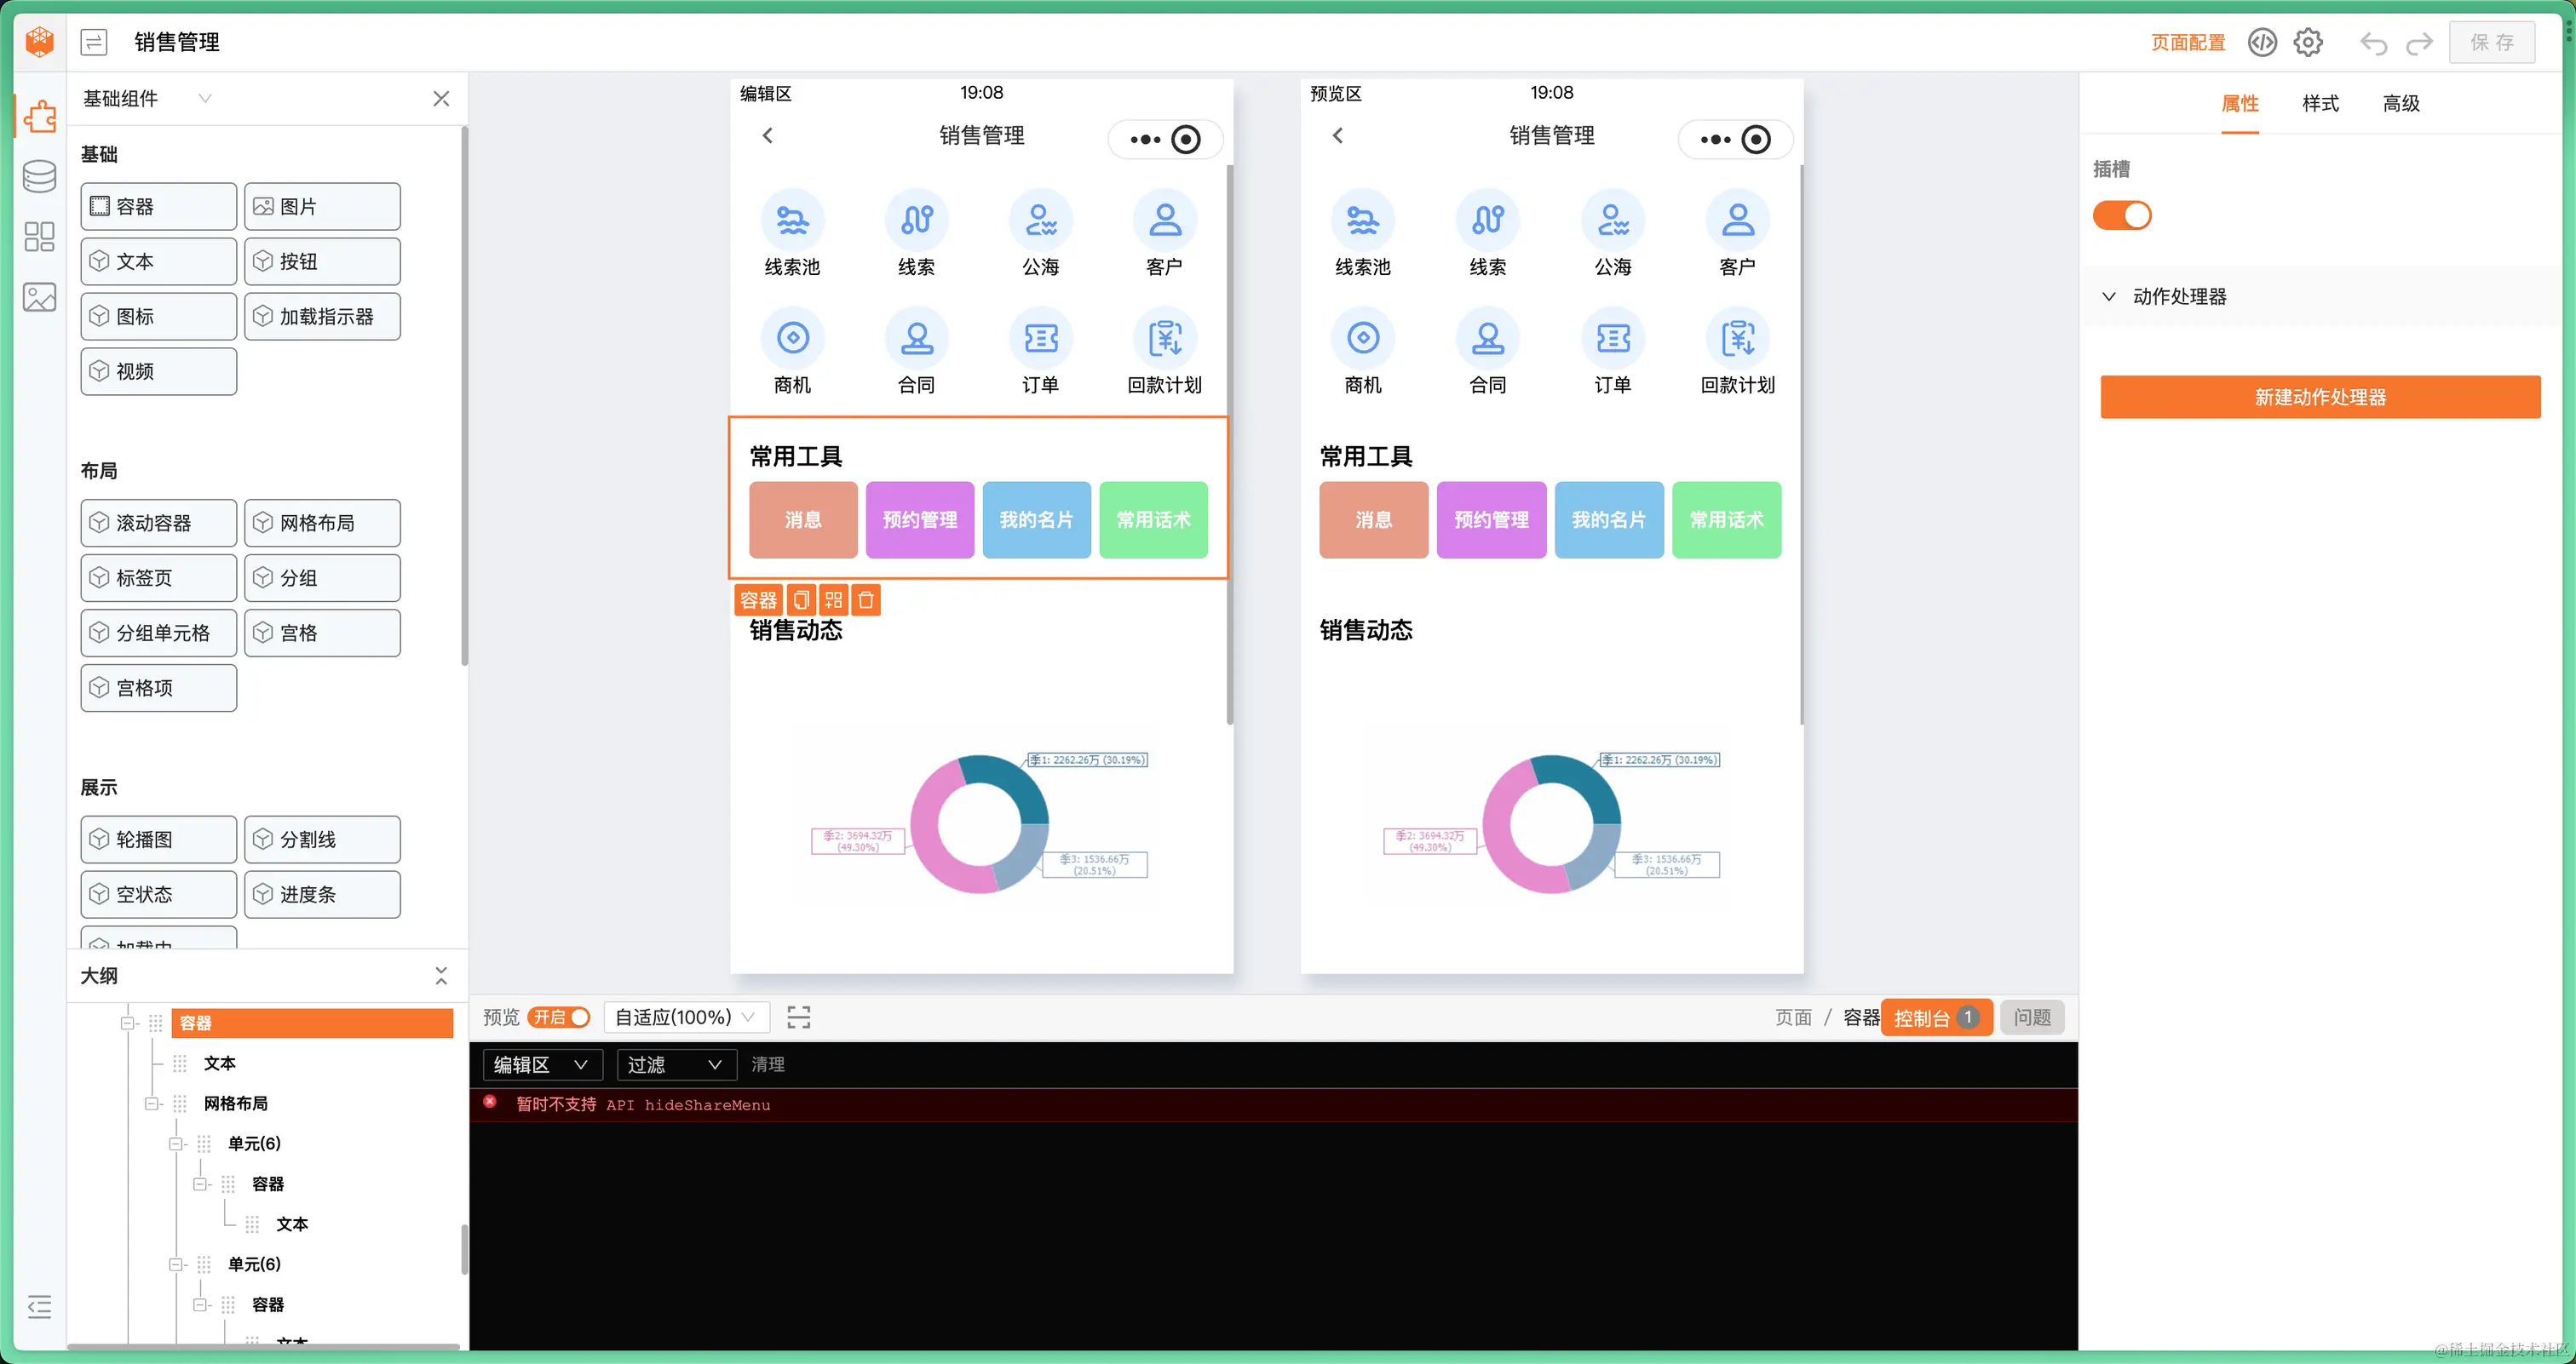Click the copy icon on selected container toolbar
Viewport: 2576px width, 1364px height.
click(x=801, y=599)
